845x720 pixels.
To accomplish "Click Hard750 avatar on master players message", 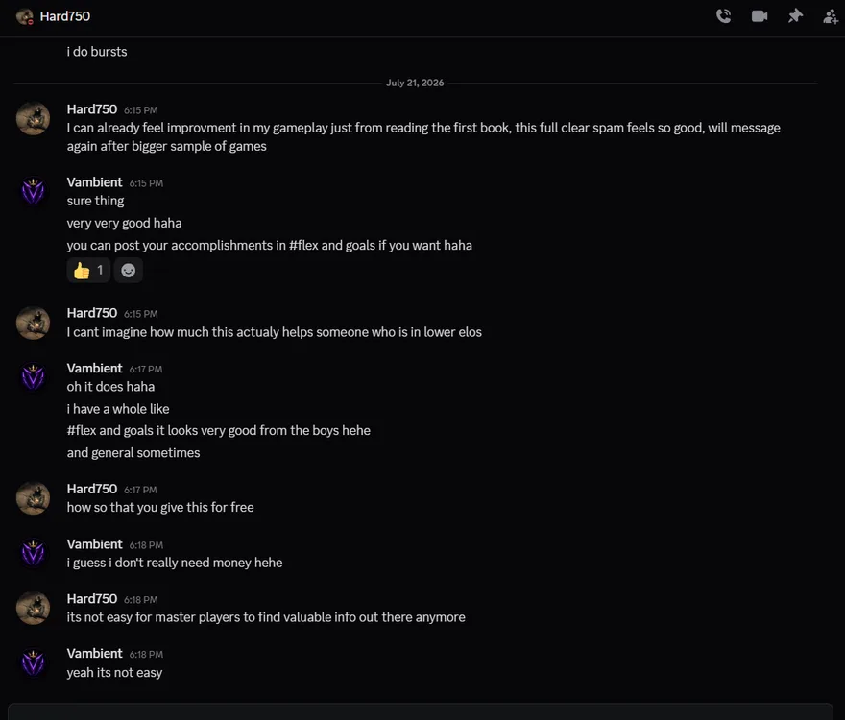I will click(33, 608).
